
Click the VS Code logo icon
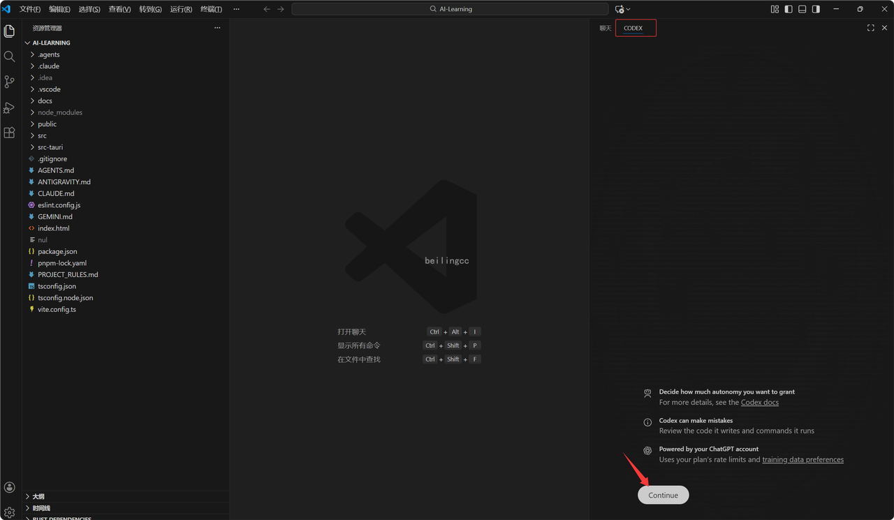point(6,9)
